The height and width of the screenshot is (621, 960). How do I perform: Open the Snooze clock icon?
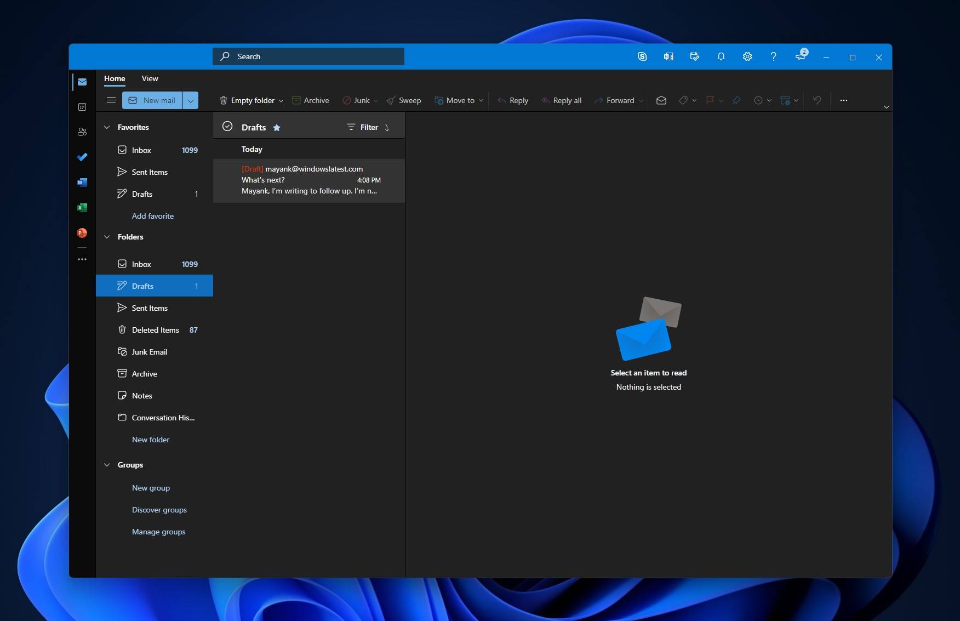click(x=759, y=100)
